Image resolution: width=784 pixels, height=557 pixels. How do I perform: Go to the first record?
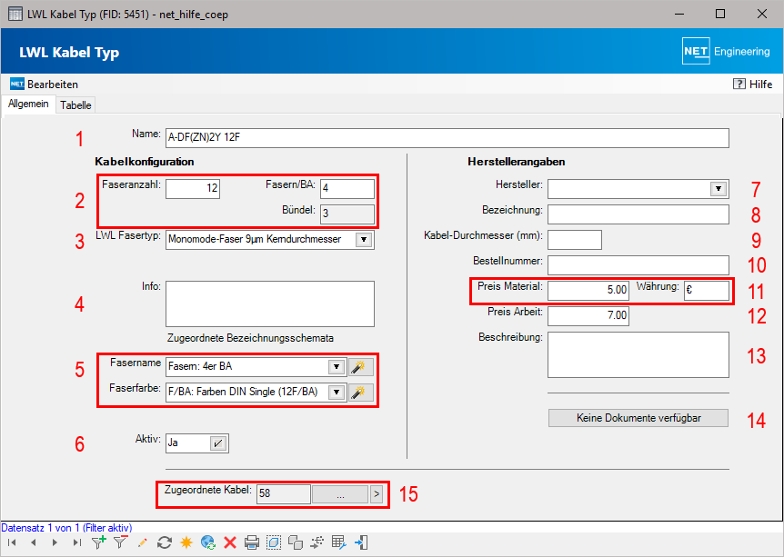(x=13, y=542)
